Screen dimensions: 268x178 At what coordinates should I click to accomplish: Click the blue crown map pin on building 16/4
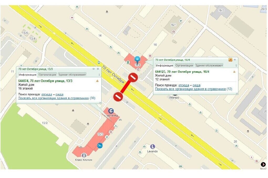[137, 60]
